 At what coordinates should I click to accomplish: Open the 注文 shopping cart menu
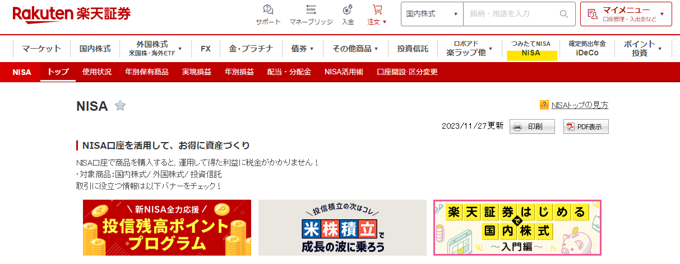coord(377,15)
